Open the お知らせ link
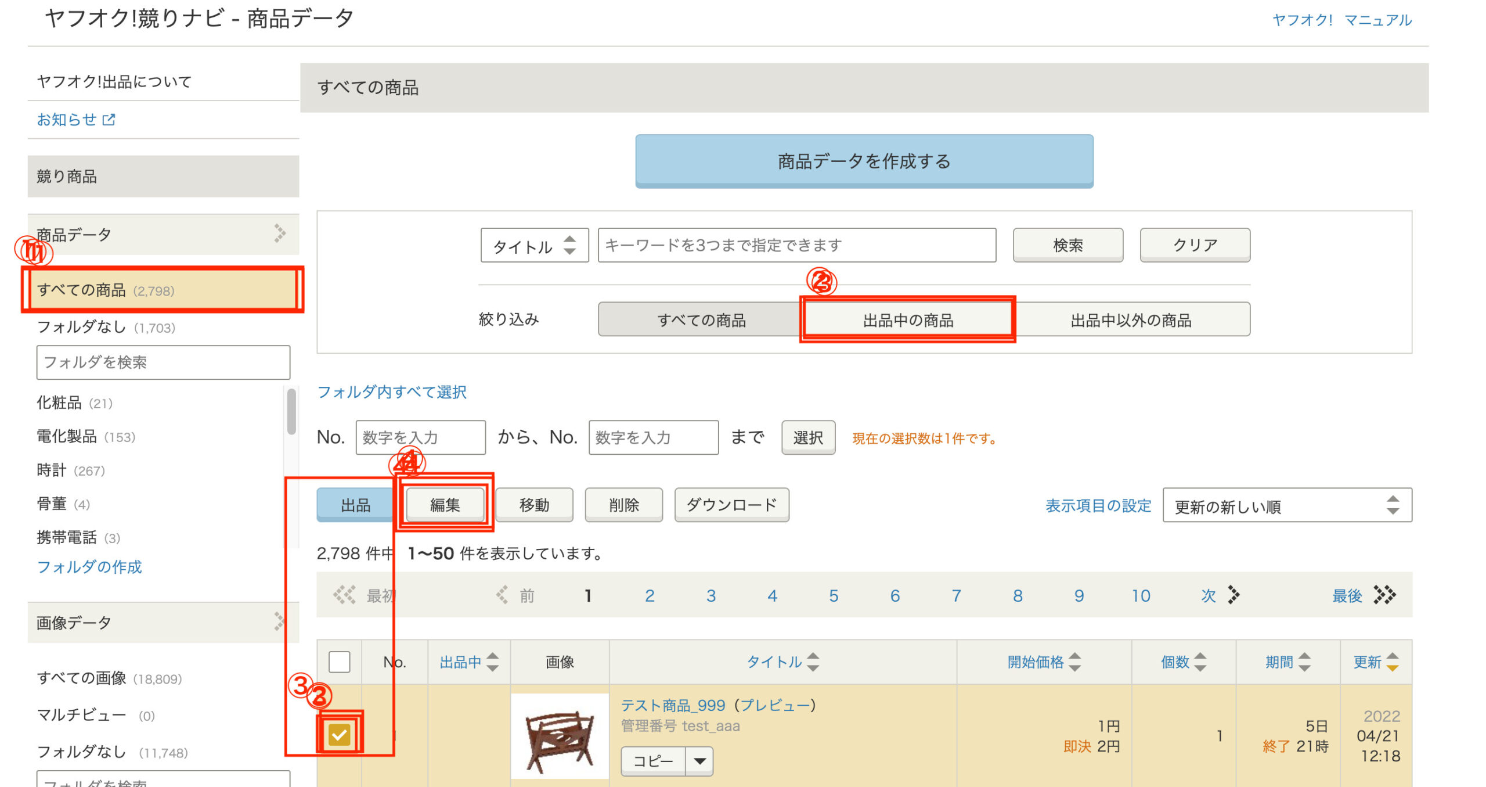The width and height of the screenshot is (1486, 787). click(66, 120)
